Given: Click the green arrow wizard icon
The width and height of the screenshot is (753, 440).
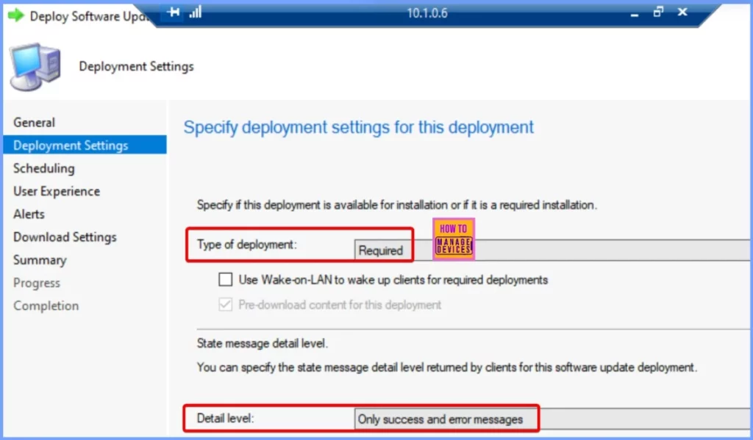Looking at the screenshot, I should [x=16, y=15].
